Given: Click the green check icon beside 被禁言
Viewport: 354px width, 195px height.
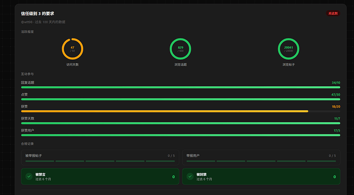Looking at the screenshot, I should (29, 177).
